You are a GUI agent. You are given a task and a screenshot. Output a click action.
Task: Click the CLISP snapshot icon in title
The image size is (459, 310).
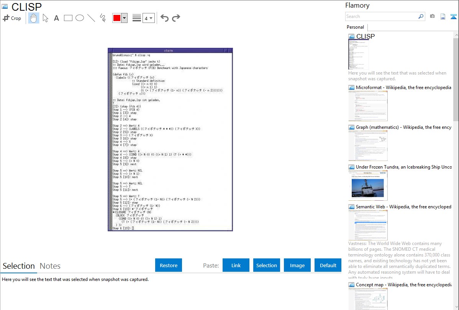coord(5,7)
